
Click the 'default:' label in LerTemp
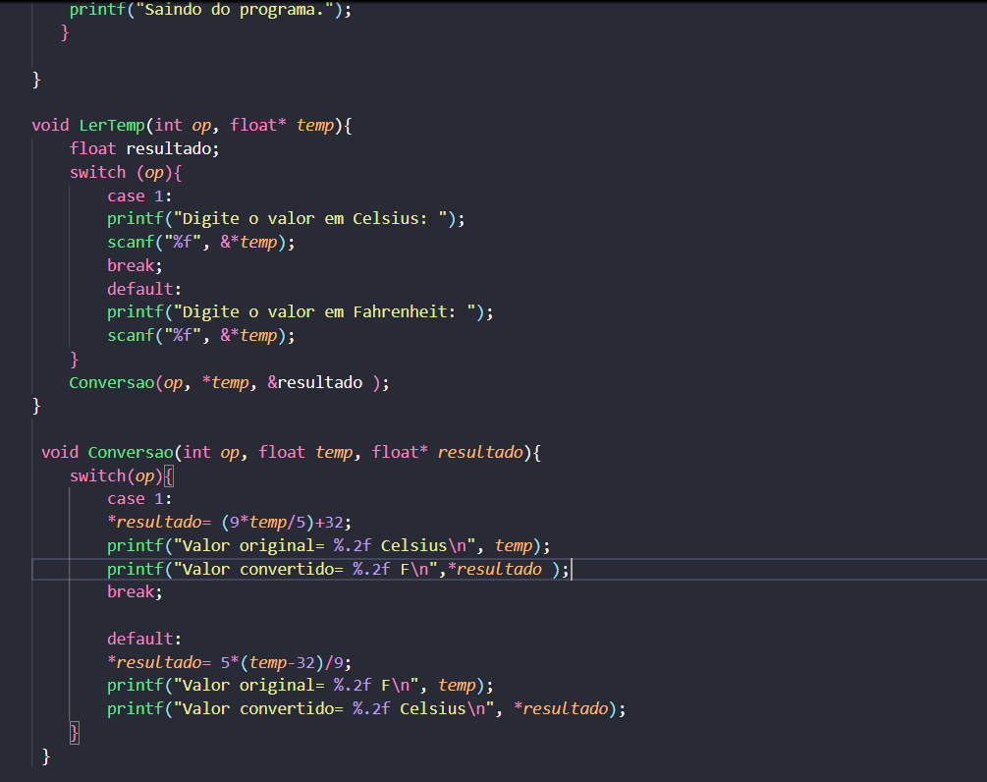click(x=144, y=289)
